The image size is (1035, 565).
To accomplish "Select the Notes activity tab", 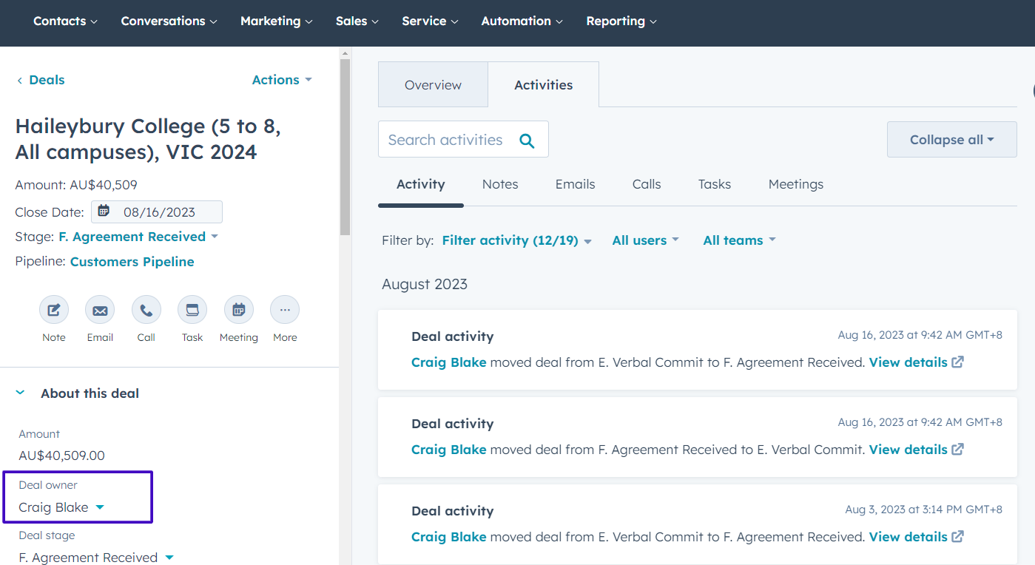I will [x=500, y=184].
